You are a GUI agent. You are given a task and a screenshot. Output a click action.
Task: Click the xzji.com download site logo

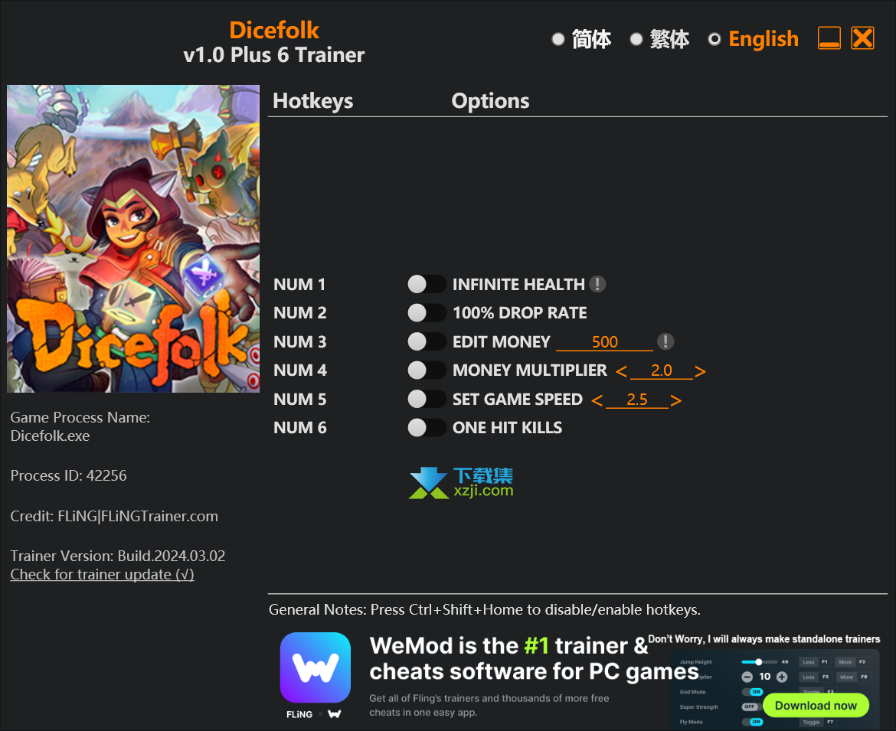point(461,482)
